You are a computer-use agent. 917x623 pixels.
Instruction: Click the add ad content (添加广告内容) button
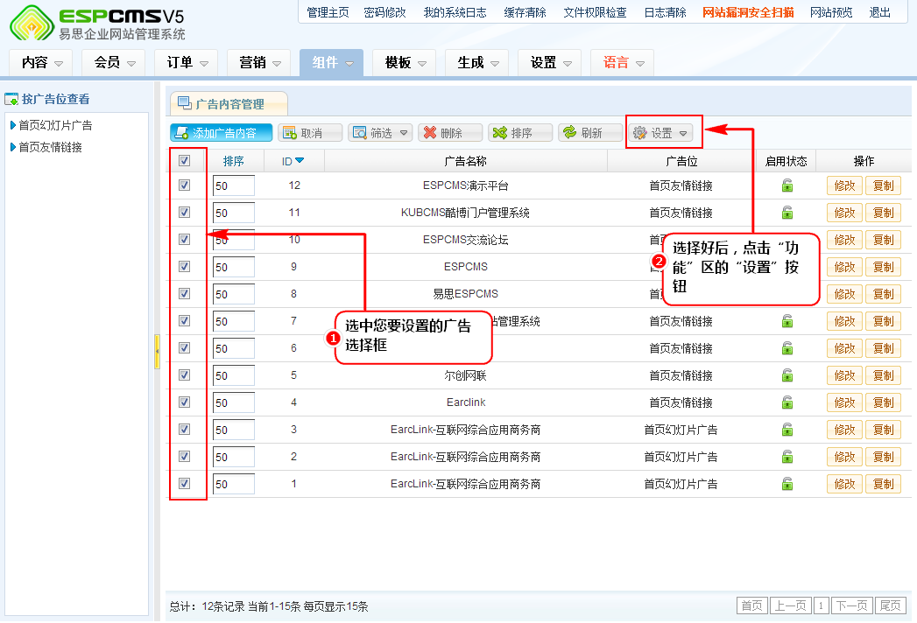[x=221, y=133]
